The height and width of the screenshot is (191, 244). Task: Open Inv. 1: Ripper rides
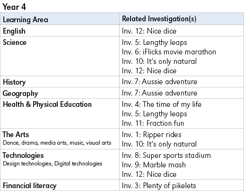(152, 135)
